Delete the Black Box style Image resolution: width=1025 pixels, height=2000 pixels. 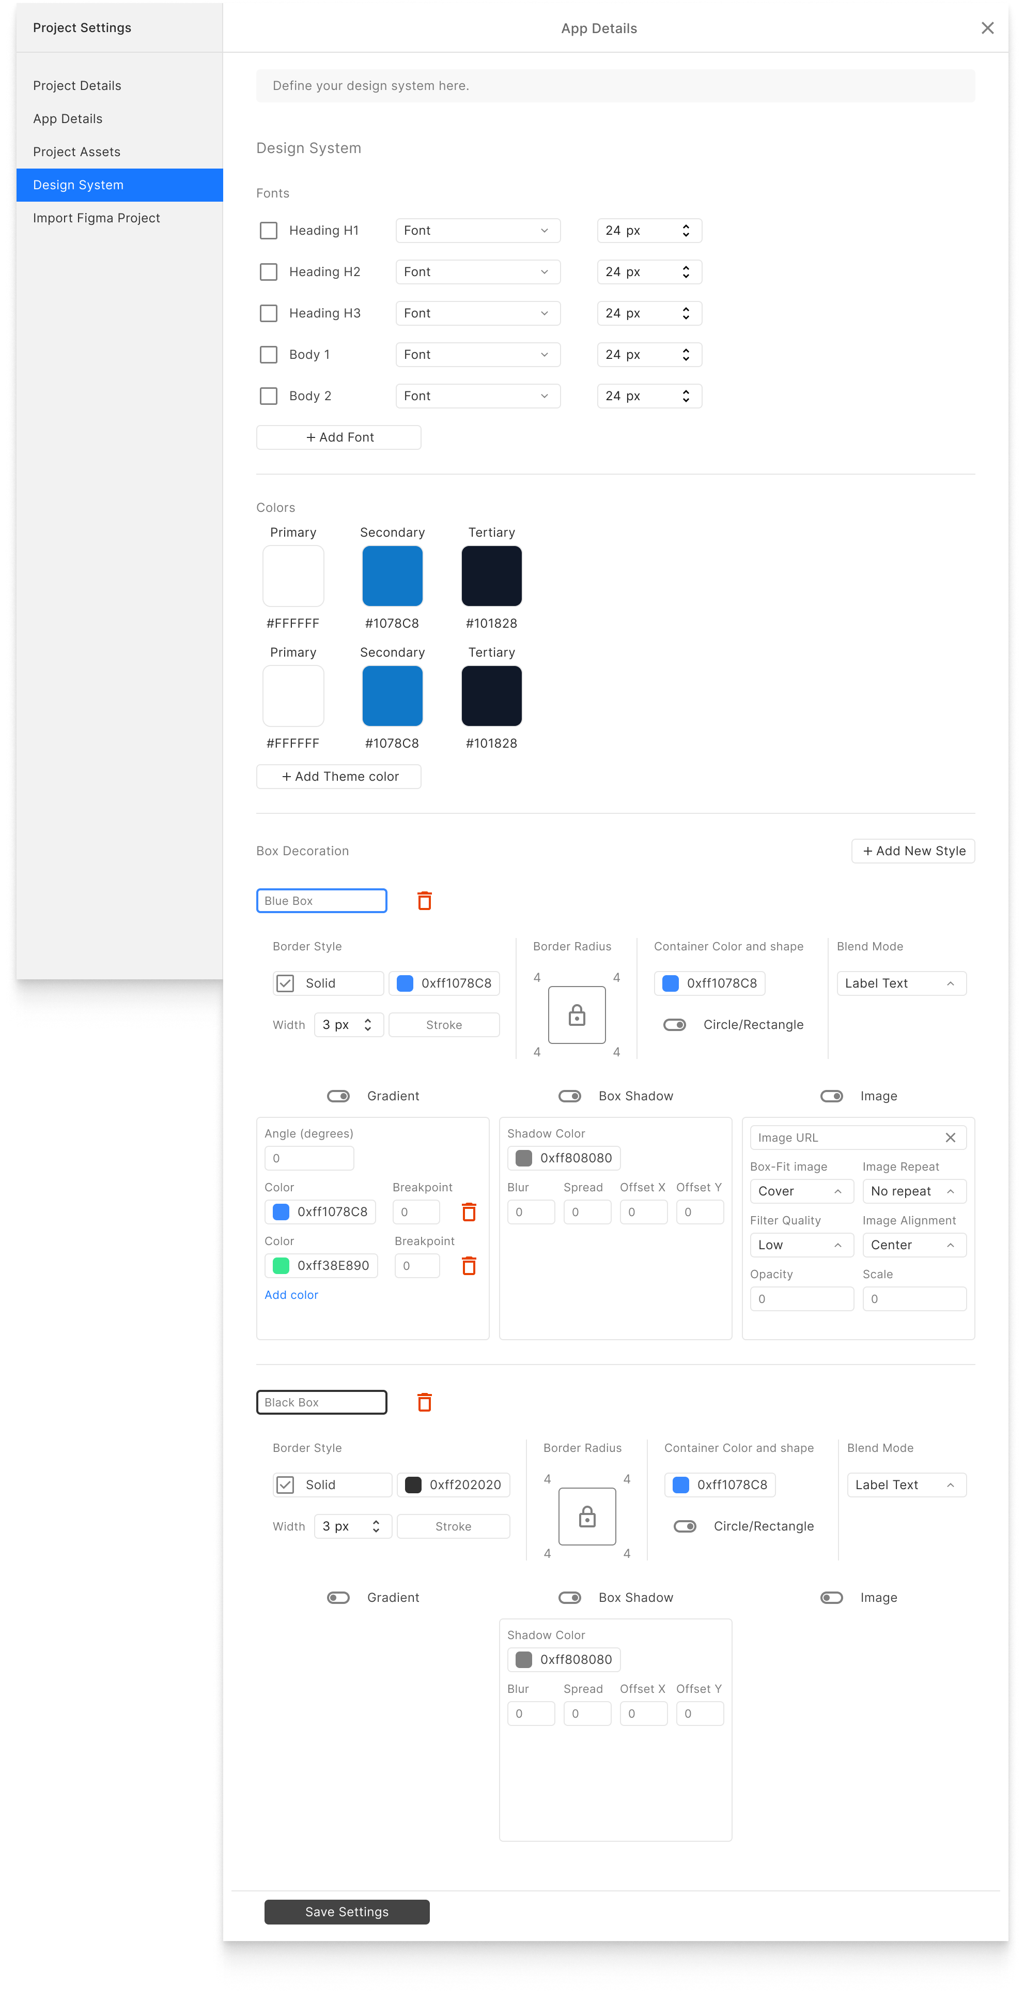pos(424,1401)
